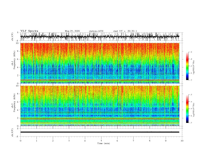Click the Time axis tick label "5"
Screen dimensions: 205x158
click(x=101, y=141)
